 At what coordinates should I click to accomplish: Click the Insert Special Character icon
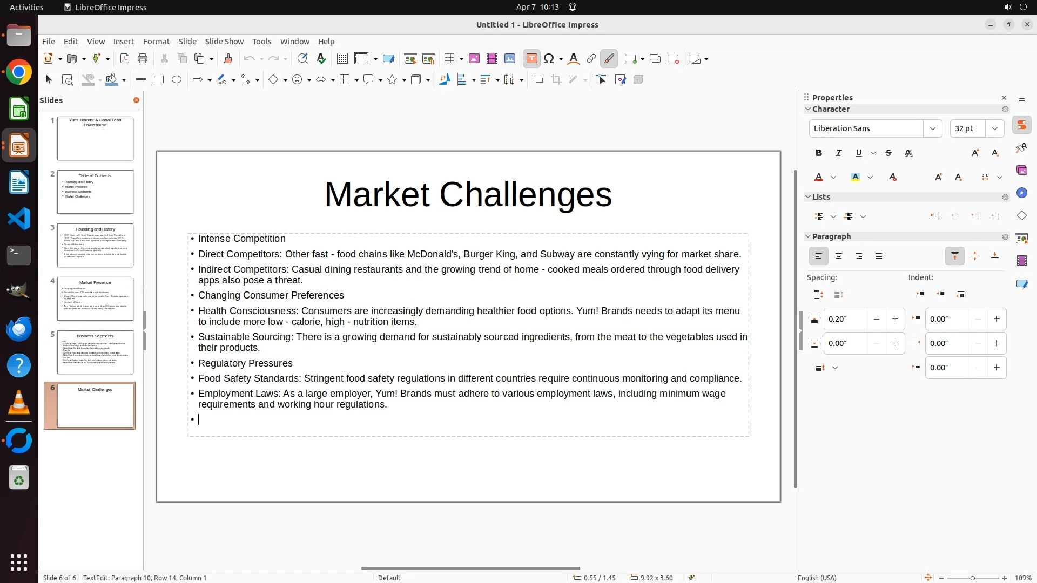tap(549, 59)
